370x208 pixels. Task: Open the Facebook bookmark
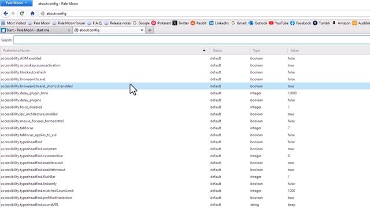301,23
